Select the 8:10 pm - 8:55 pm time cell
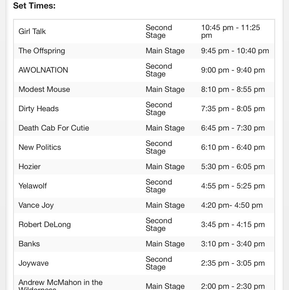 pyautogui.click(x=233, y=90)
